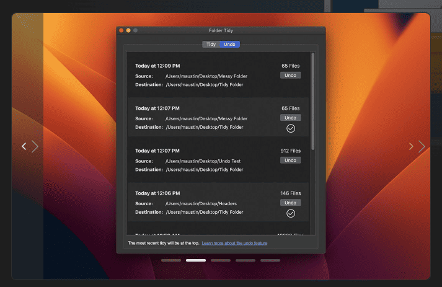Undo the 912 Files tidy from Undo Test

point(290,160)
